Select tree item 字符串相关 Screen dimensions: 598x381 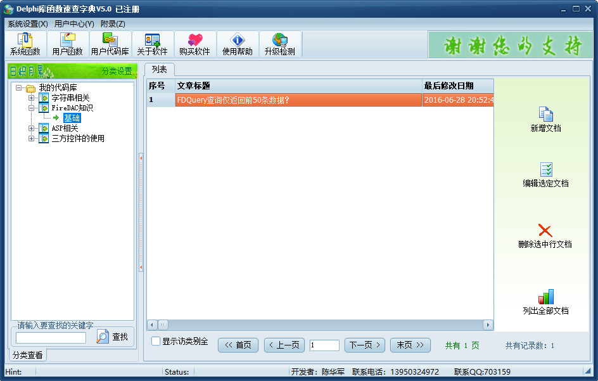[70, 98]
